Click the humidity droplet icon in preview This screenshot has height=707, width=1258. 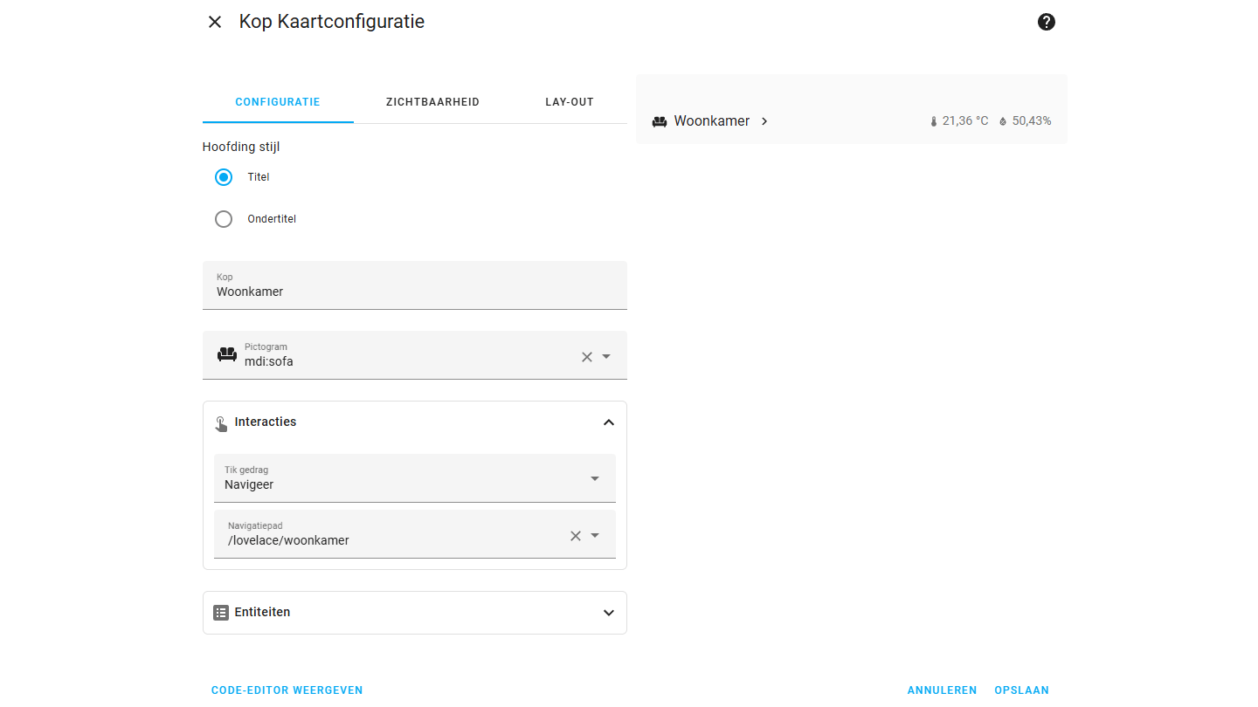1003,122
